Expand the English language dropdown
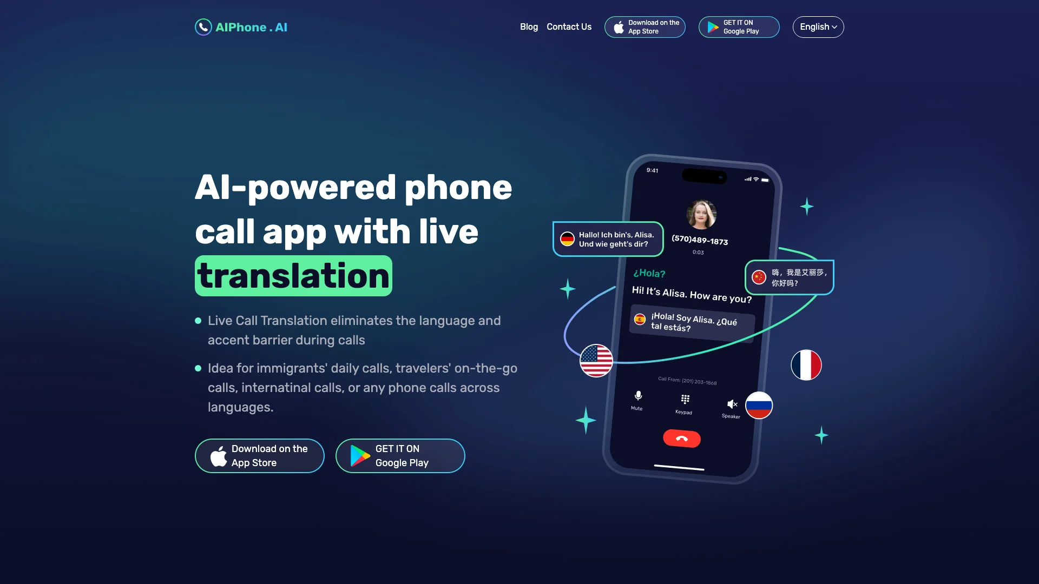The image size is (1039, 584). click(818, 26)
